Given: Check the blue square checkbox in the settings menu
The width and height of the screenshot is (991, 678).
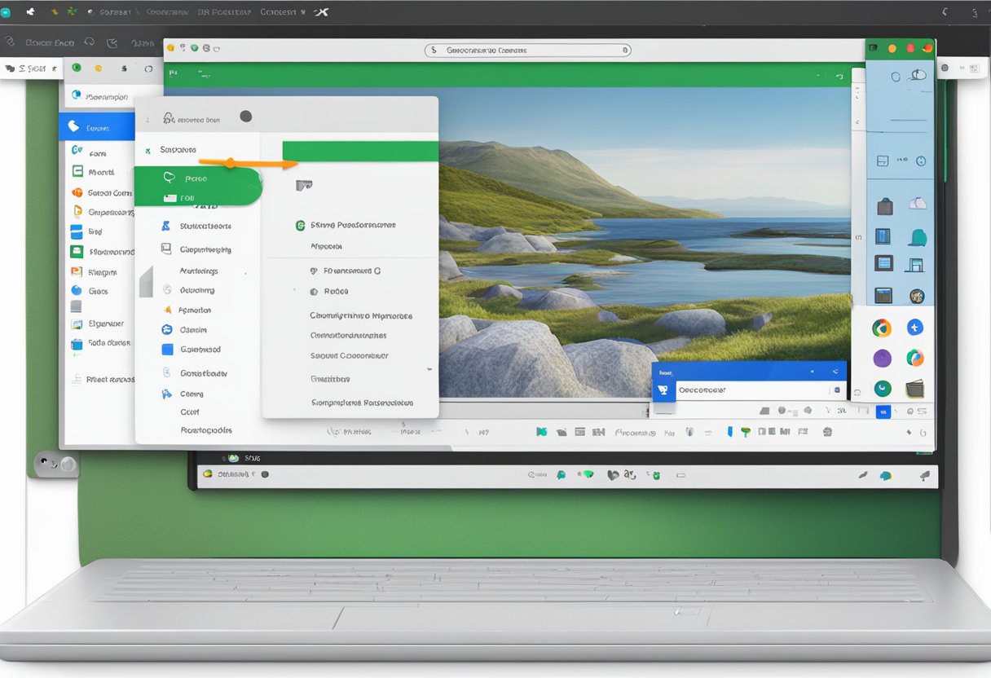Looking at the screenshot, I should [166, 349].
